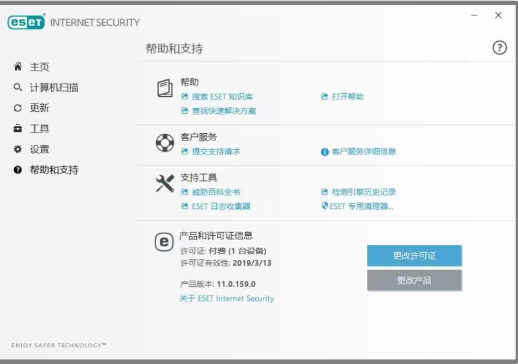Click the 客户服务 heading
This screenshot has height=364, width=518.
(199, 137)
